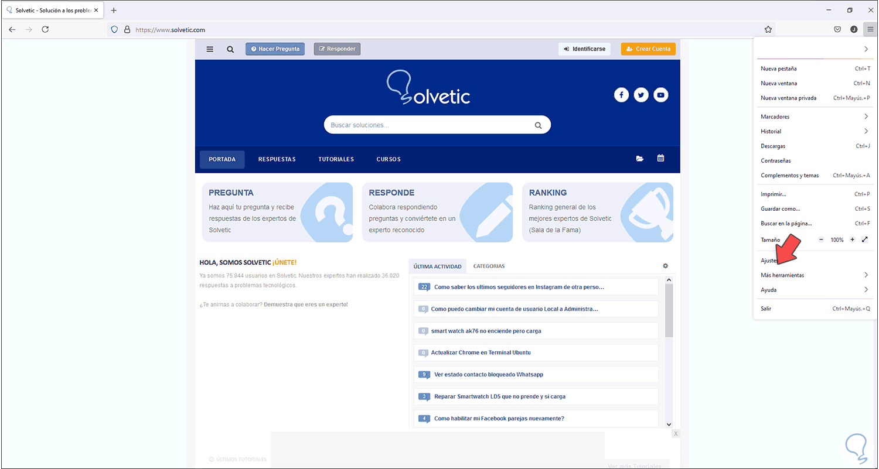Image resolution: width=879 pixels, height=469 pixels.
Task: Expand the Marcadores submenu
Action: (815, 117)
